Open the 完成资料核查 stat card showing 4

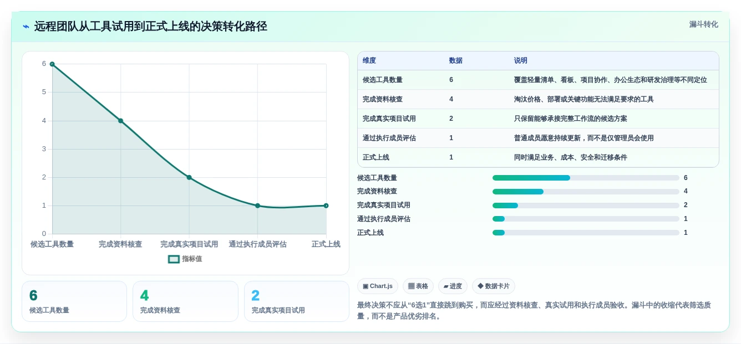(x=185, y=301)
